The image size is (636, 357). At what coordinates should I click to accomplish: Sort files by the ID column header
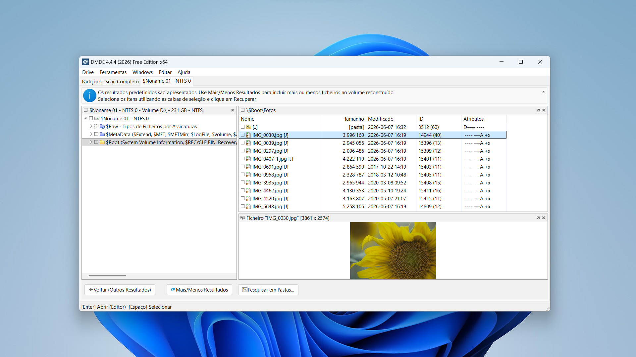[439, 119]
